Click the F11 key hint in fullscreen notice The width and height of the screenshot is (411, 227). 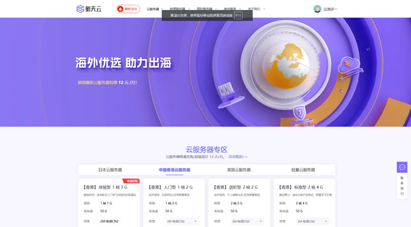238,15
